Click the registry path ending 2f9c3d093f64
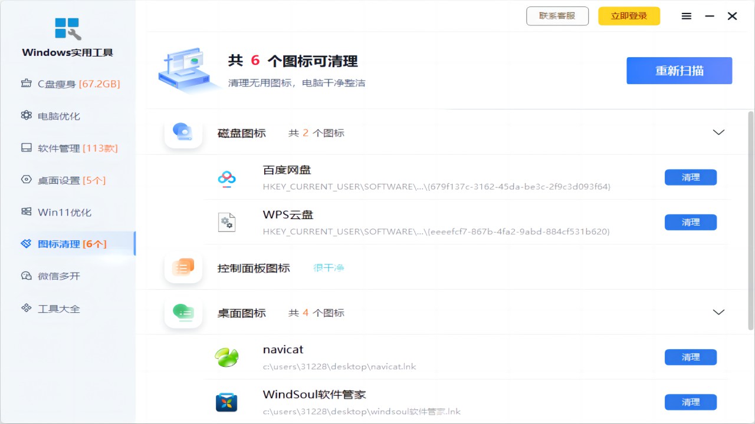This screenshot has width=755, height=424. coord(436,187)
